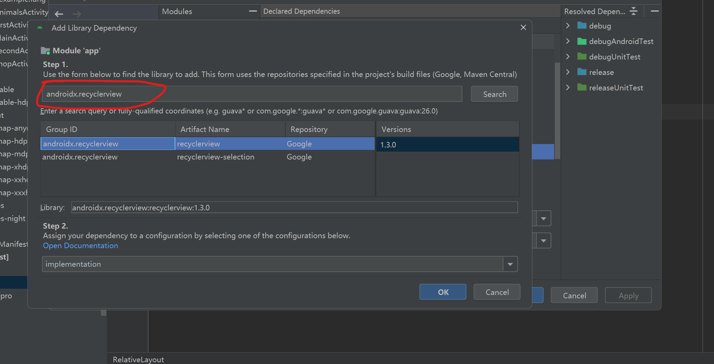Click the Declared Dependencies panel header

tap(410, 11)
